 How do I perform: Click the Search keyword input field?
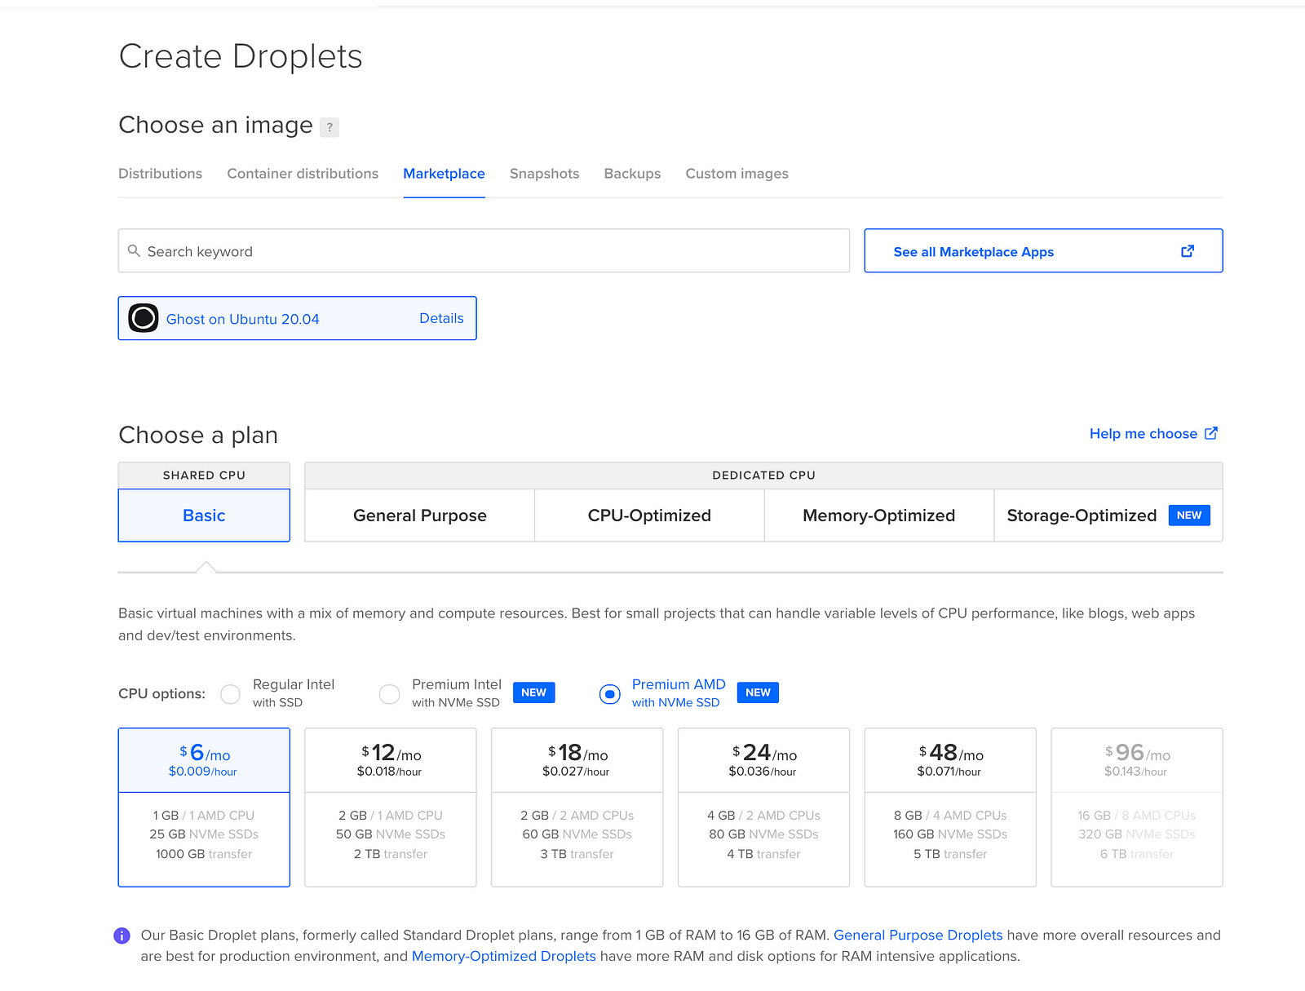(484, 250)
